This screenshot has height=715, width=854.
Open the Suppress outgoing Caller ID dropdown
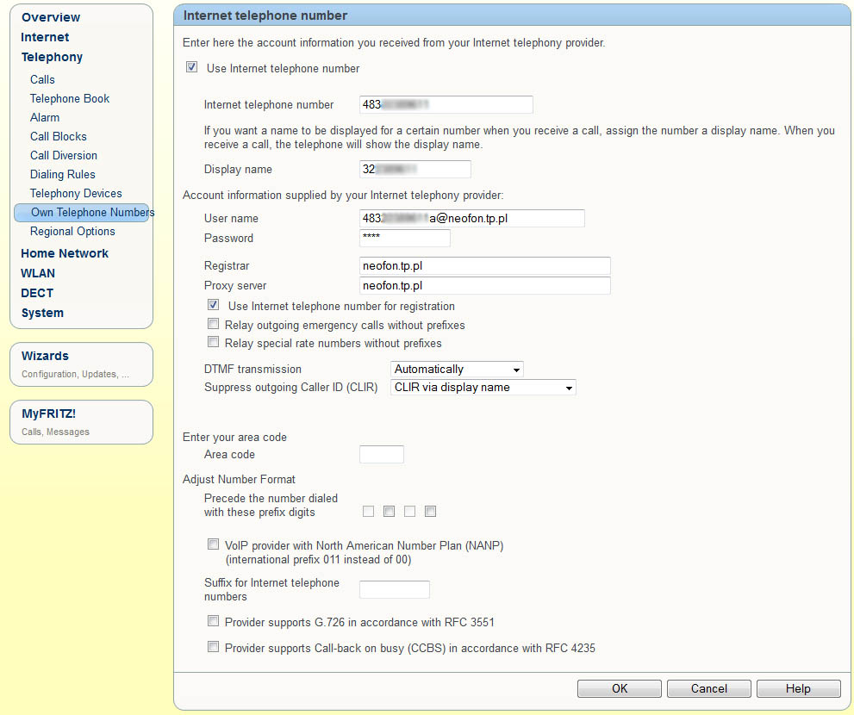(x=483, y=387)
